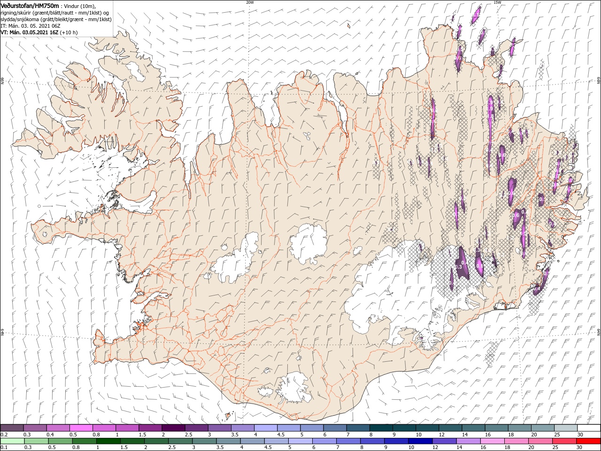The image size is (601, 451).
Task: Click the lower legend green swatch between 0.3 and 0.5
Action: 36,441
